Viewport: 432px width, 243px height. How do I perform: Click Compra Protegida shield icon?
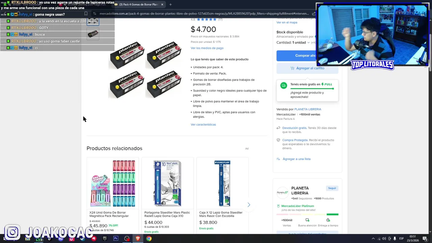coord(278,140)
